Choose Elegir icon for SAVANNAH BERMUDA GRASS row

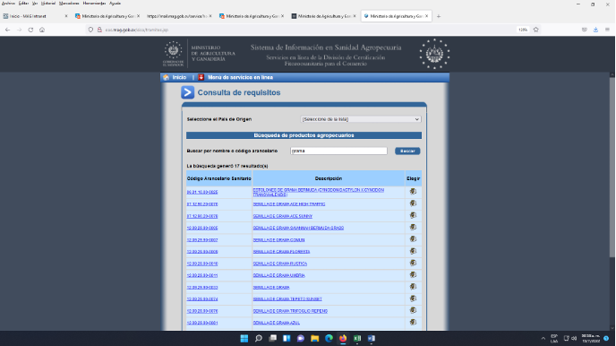point(413,228)
